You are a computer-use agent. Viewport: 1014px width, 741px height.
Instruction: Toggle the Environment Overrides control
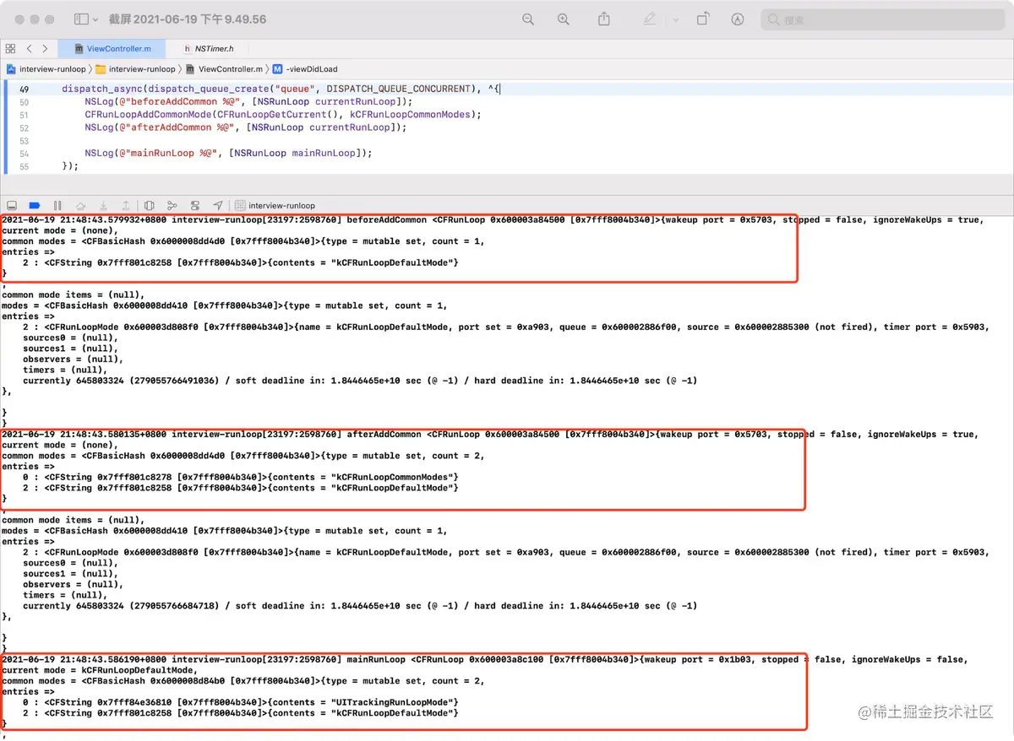[x=195, y=205]
